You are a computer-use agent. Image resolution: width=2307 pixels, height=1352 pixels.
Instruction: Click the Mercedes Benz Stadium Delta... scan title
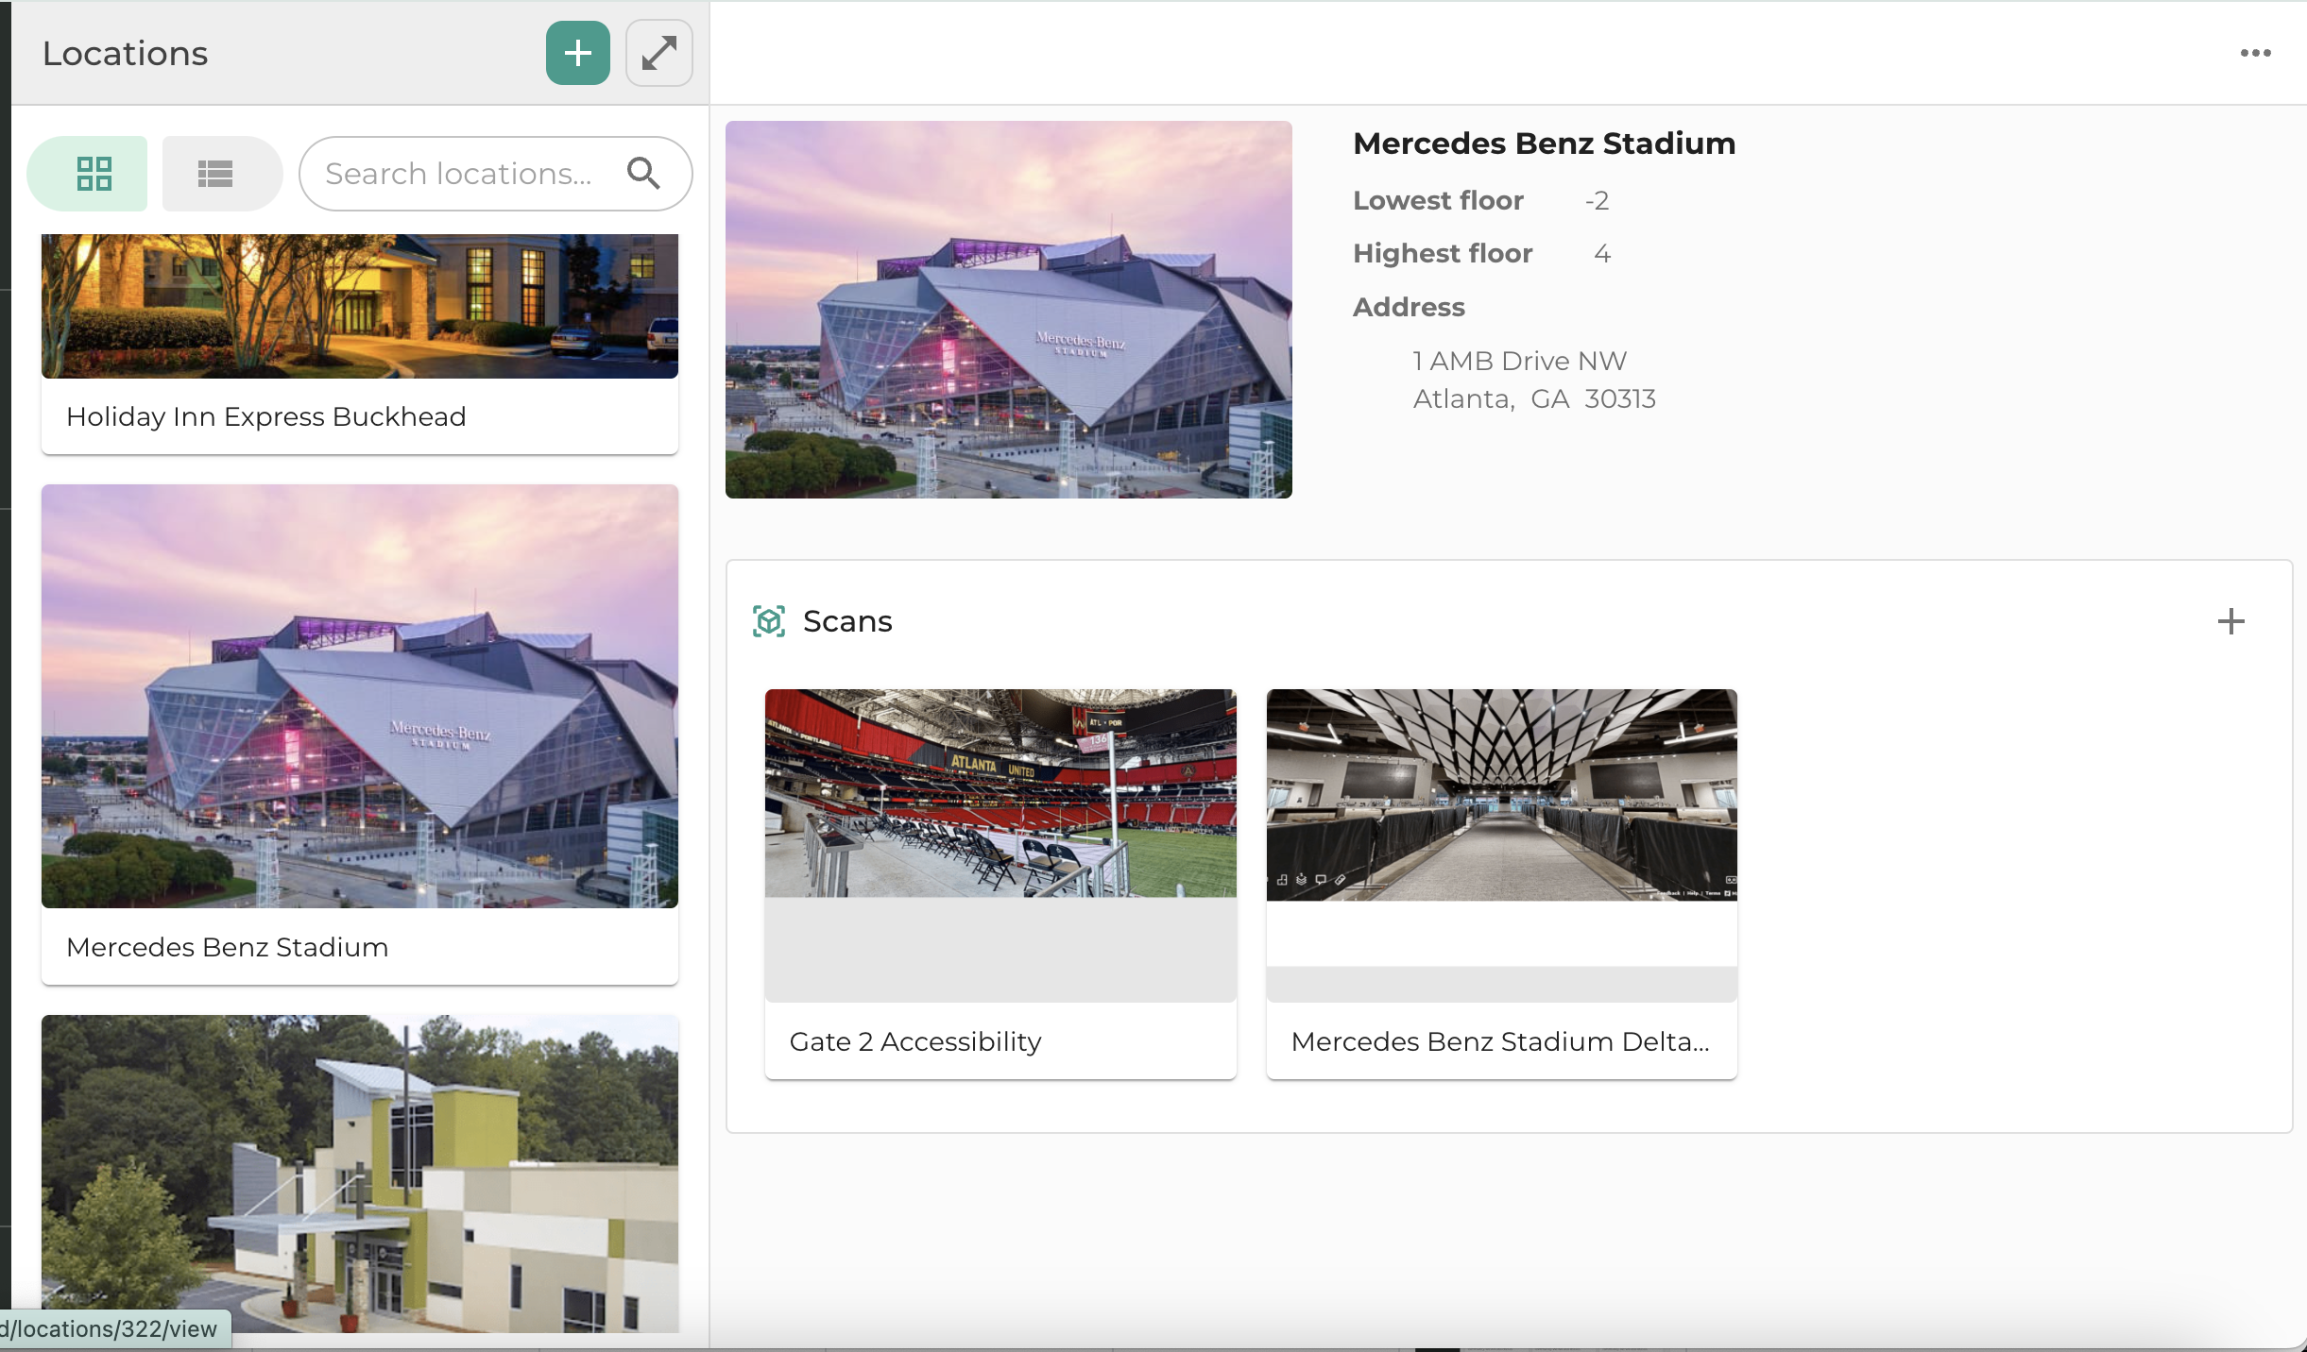click(x=1500, y=1041)
